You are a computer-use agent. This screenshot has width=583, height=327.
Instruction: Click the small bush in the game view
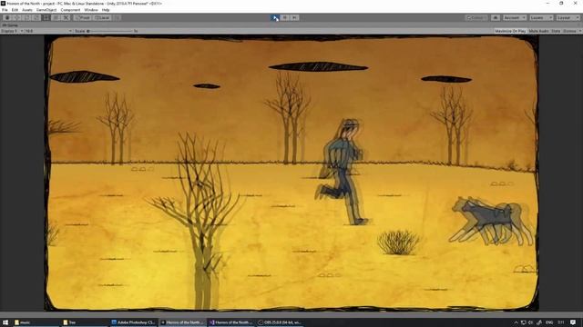(398, 243)
